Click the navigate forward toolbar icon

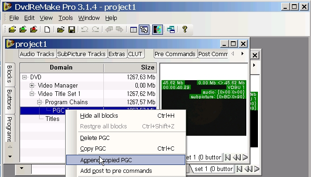click(x=120, y=30)
